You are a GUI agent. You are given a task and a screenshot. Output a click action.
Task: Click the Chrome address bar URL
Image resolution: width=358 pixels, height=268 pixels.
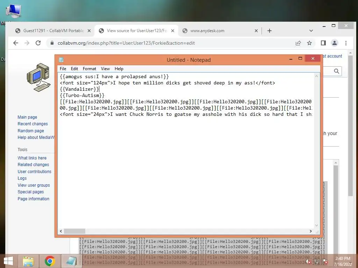point(126,43)
